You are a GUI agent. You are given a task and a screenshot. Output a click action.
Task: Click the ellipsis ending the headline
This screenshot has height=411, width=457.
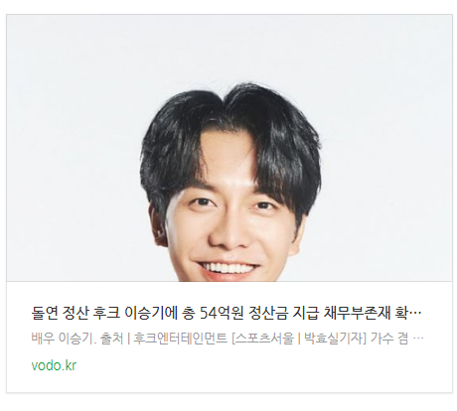tap(417, 314)
